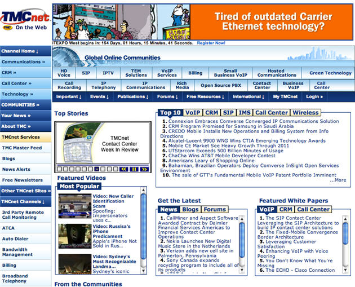Select the first slide indicator square
355x287 pixels.
[x=60, y=169]
